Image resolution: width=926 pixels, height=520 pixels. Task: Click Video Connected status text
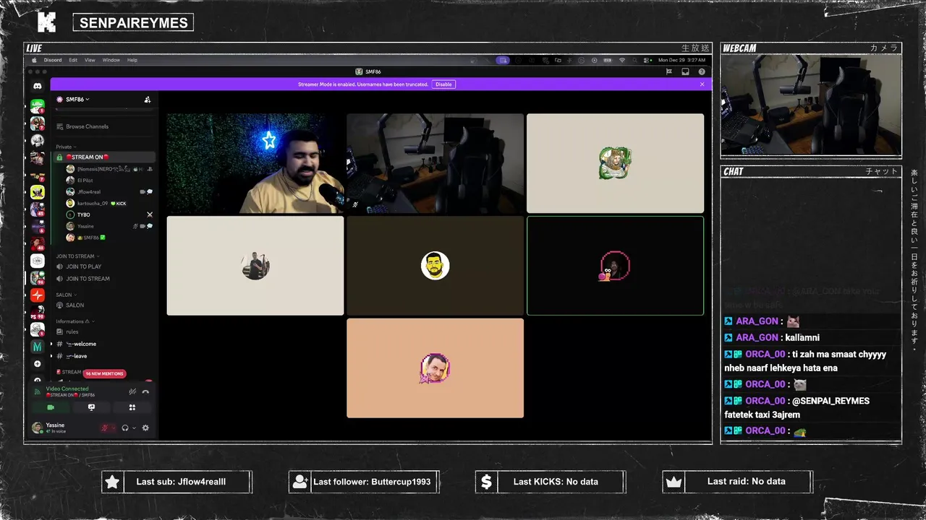click(x=67, y=389)
